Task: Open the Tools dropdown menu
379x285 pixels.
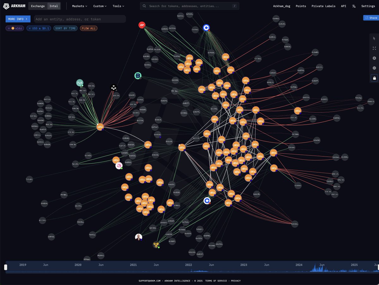Action: 118,6
